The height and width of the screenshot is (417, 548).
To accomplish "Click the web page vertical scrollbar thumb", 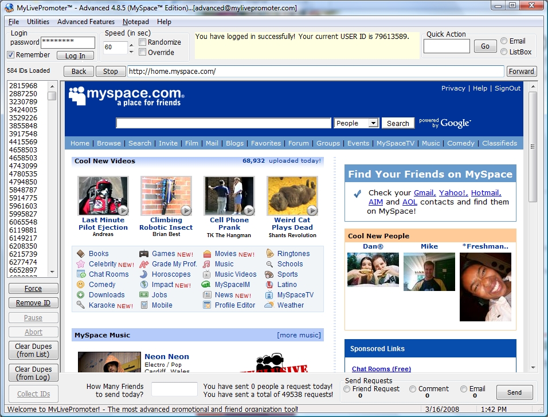I will click(x=533, y=147).
